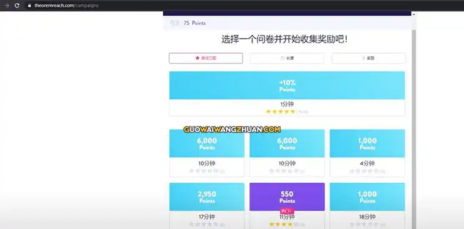Click the star icon on the 最佳匹配 tab

197,58
